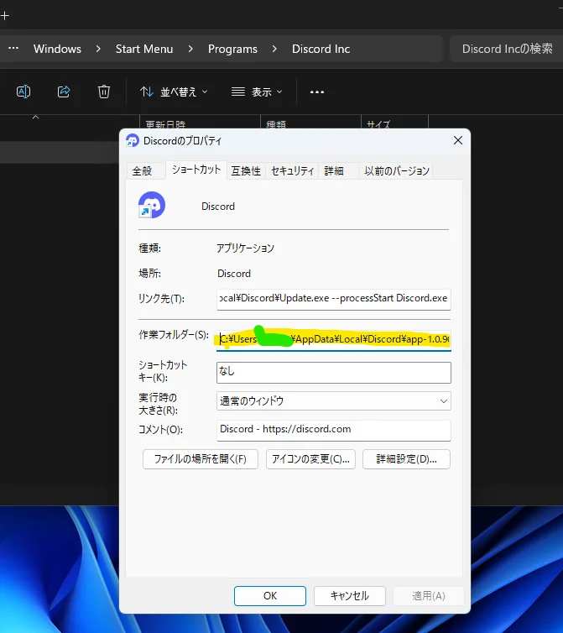Click the コメント comment text field
Image resolution: width=563 pixels, height=633 pixels.
coord(333,429)
